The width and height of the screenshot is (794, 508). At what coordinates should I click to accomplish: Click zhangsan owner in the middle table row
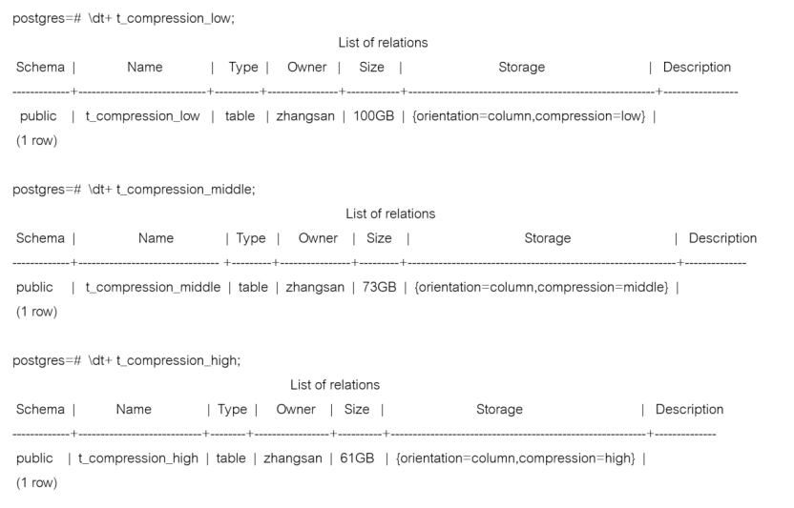[x=315, y=288]
